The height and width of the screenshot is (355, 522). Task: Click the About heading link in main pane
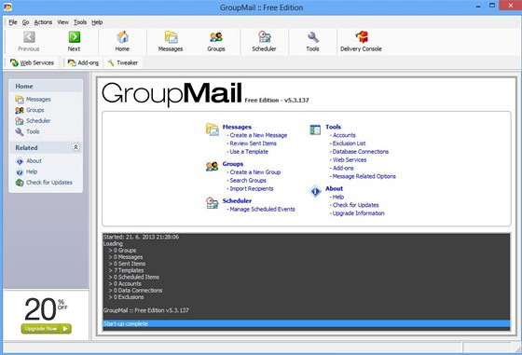click(335, 188)
